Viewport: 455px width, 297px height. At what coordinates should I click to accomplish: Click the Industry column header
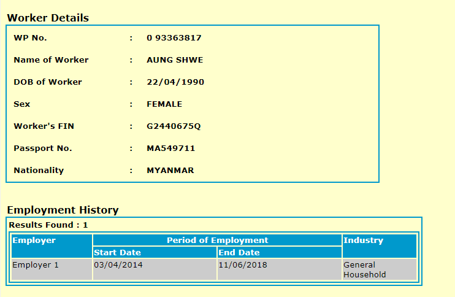[x=364, y=241]
